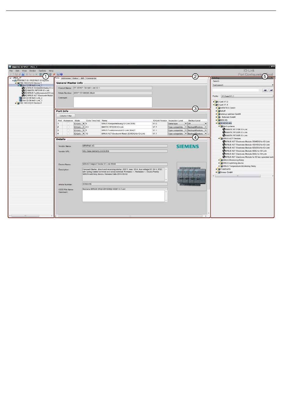Select SIRIUS Temperature Monitoring Relay in catalog
Image resolution: width=290 pixels, height=397 pixels.
(239, 166)
